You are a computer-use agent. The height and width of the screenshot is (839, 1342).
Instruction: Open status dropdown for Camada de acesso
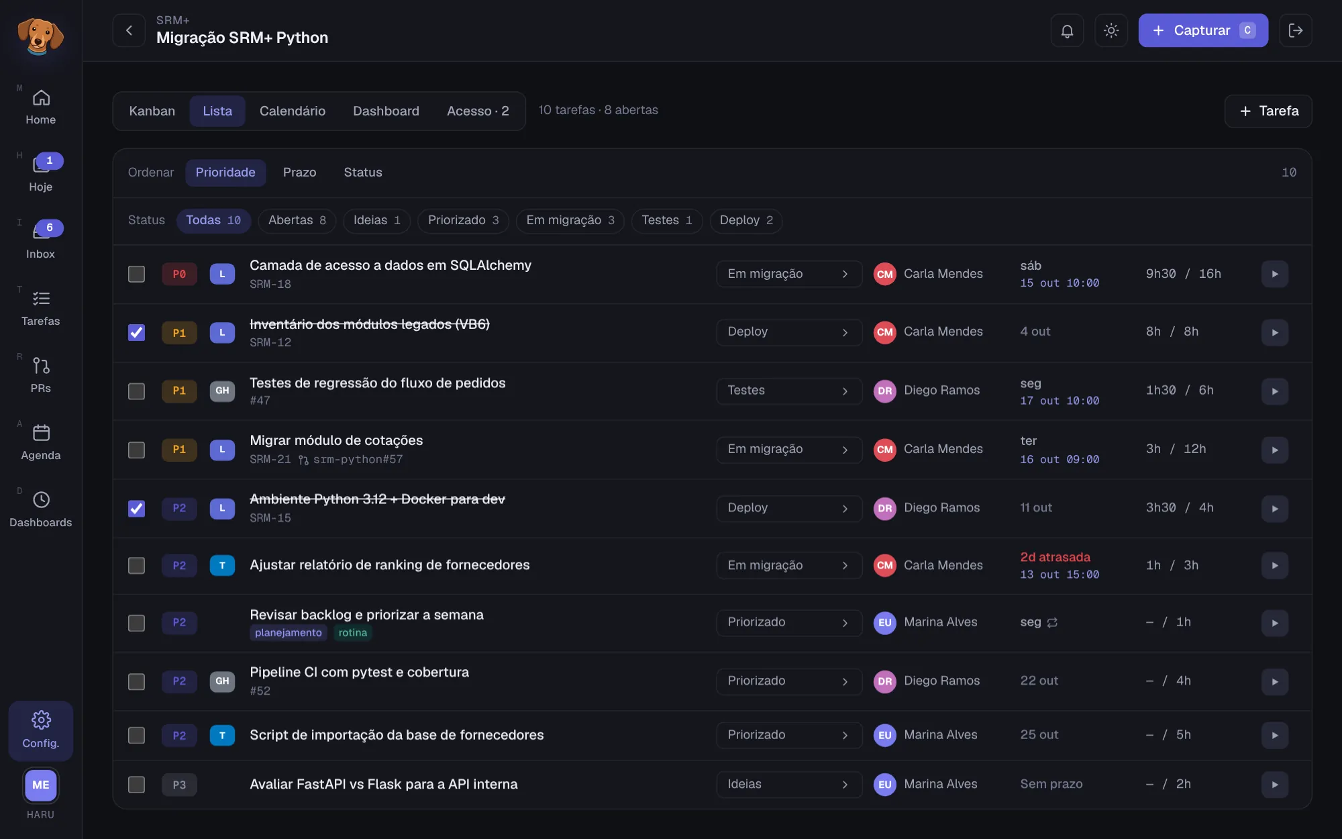(789, 274)
